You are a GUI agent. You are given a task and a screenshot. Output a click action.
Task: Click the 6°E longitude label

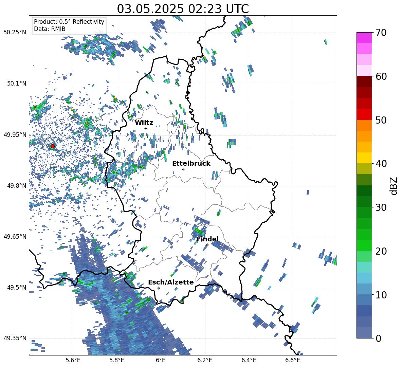[x=161, y=360]
